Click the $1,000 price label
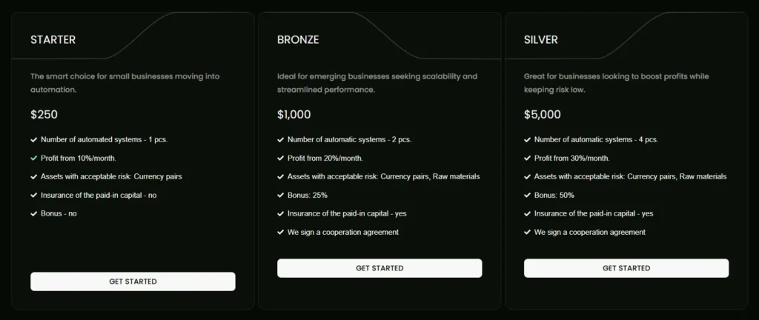 (x=294, y=115)
